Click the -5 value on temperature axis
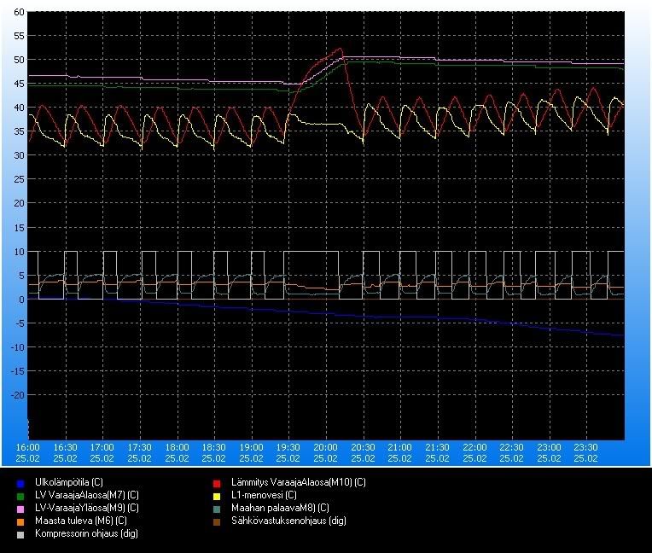The height and width of the screenshot is (553, 652). [18, 323]
